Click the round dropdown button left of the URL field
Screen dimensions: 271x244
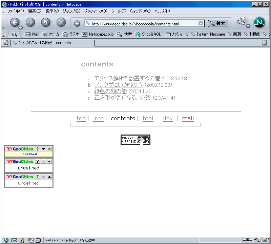pos(77,23)
